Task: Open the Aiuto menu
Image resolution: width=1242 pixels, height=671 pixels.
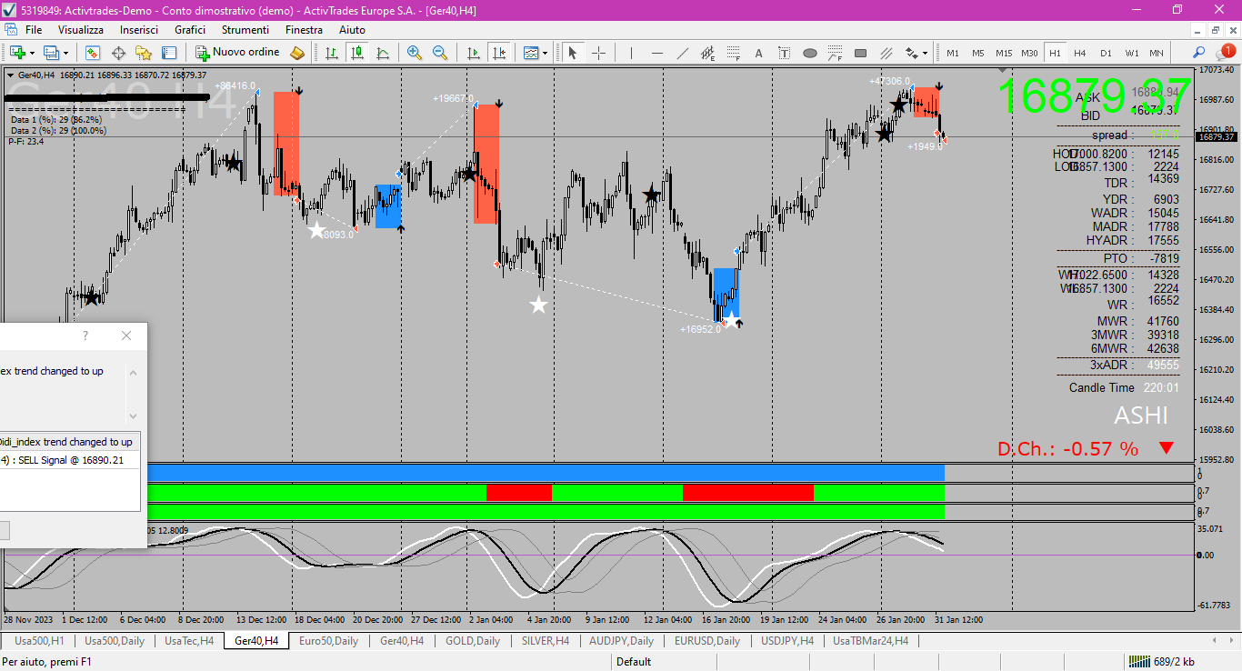Action: (x=352, y=30)
